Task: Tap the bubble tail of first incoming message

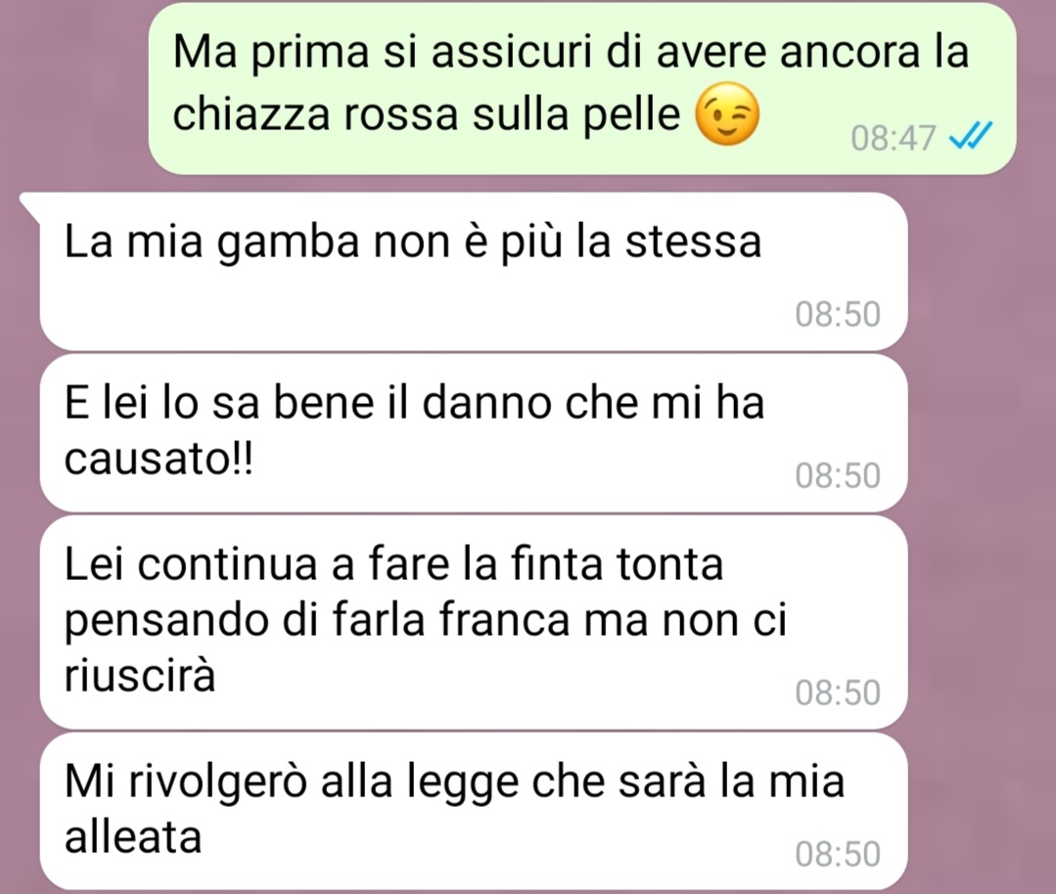Action: click(30, 205)
